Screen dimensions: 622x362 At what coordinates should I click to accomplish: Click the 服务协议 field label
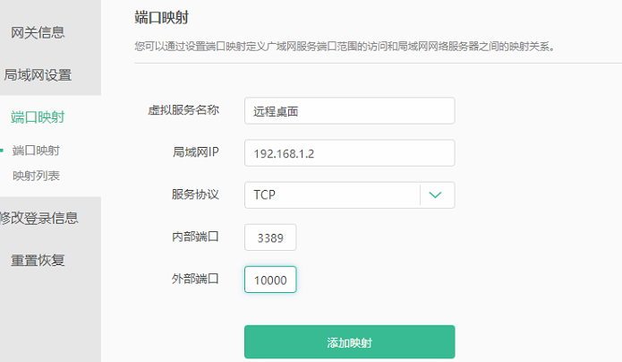(195, 194)
